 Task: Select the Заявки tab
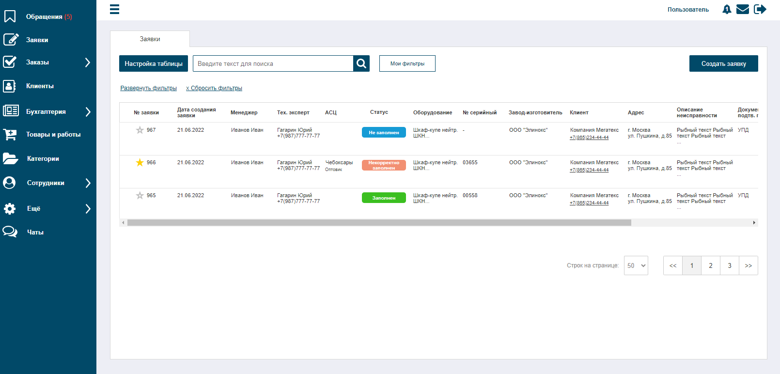(x=150, y=39)
